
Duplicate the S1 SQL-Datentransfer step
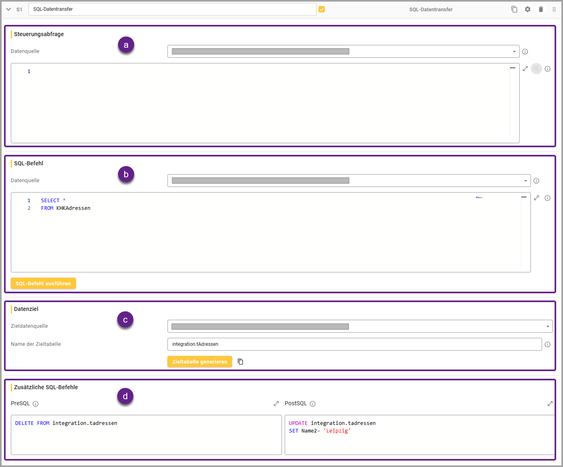point(514,9)
